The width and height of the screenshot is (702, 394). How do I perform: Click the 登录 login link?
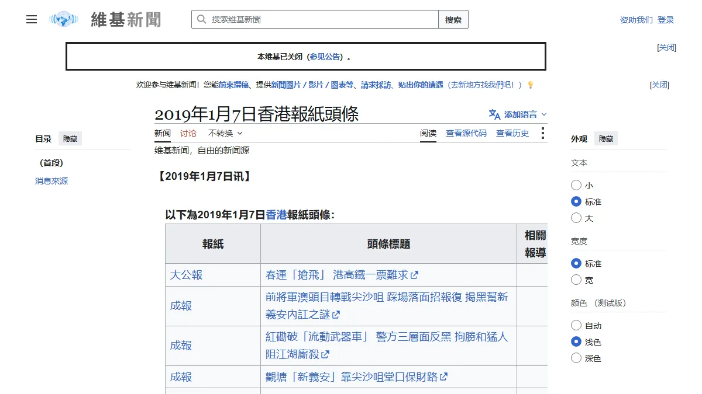coord(666,20)
